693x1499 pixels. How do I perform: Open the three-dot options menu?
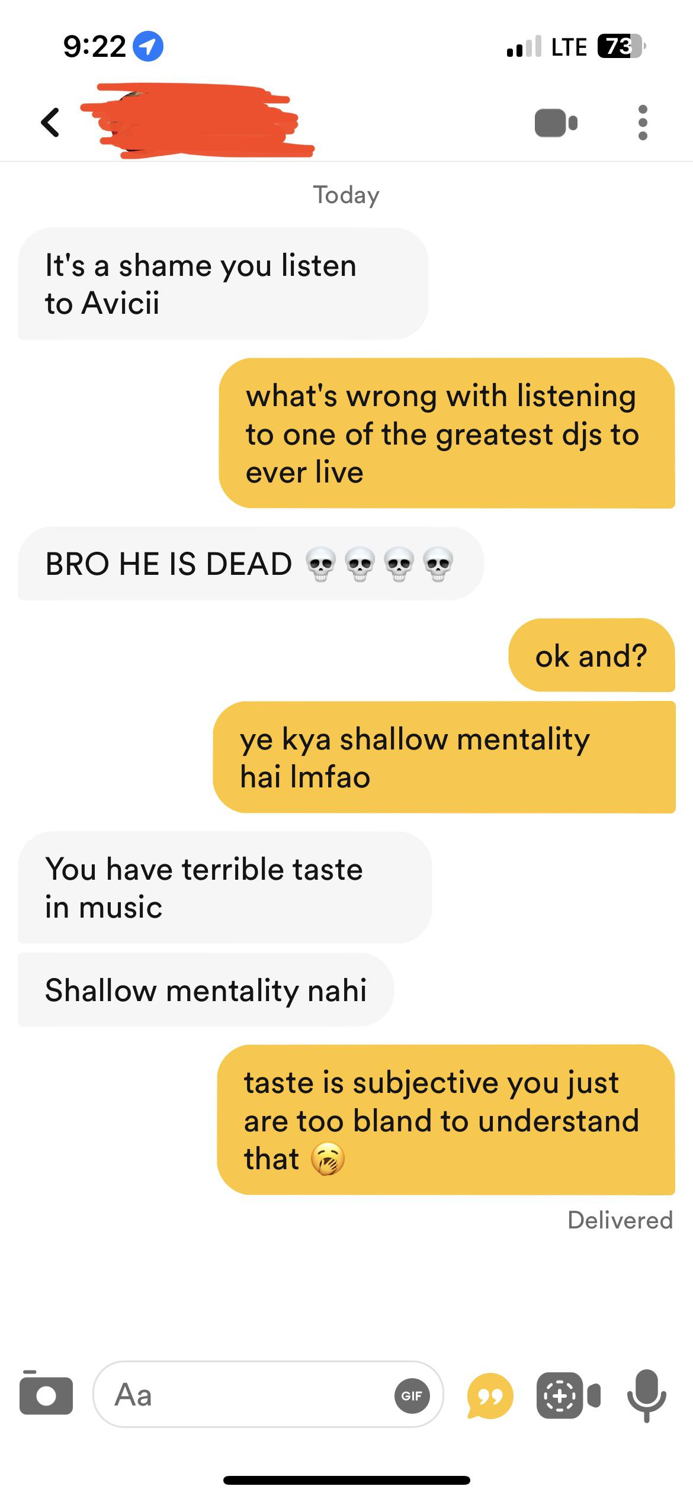coord(643,123)
